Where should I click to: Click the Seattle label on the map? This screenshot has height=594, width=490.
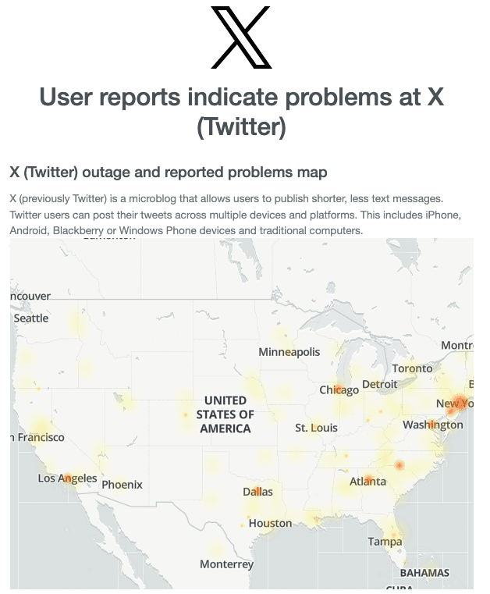[31, 318]
